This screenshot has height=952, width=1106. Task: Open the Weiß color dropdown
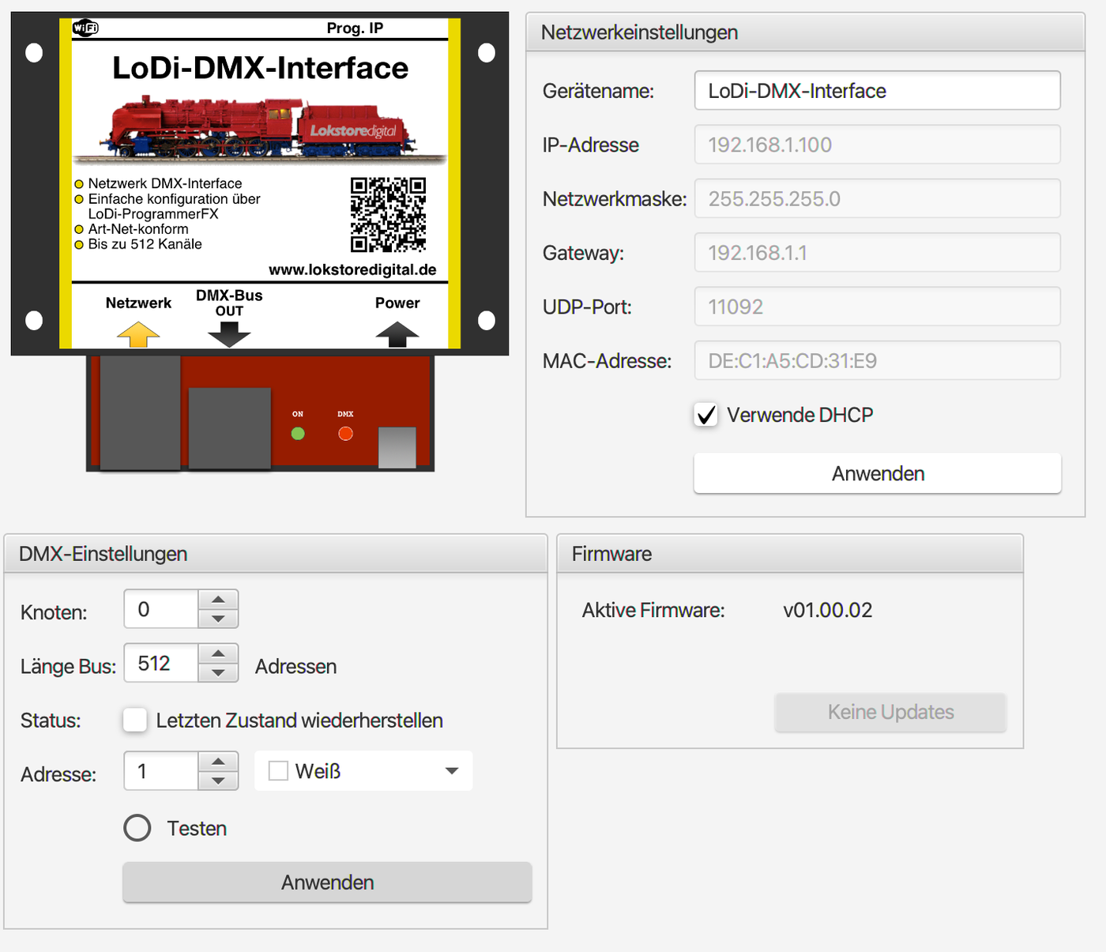[x=363, y=771]
